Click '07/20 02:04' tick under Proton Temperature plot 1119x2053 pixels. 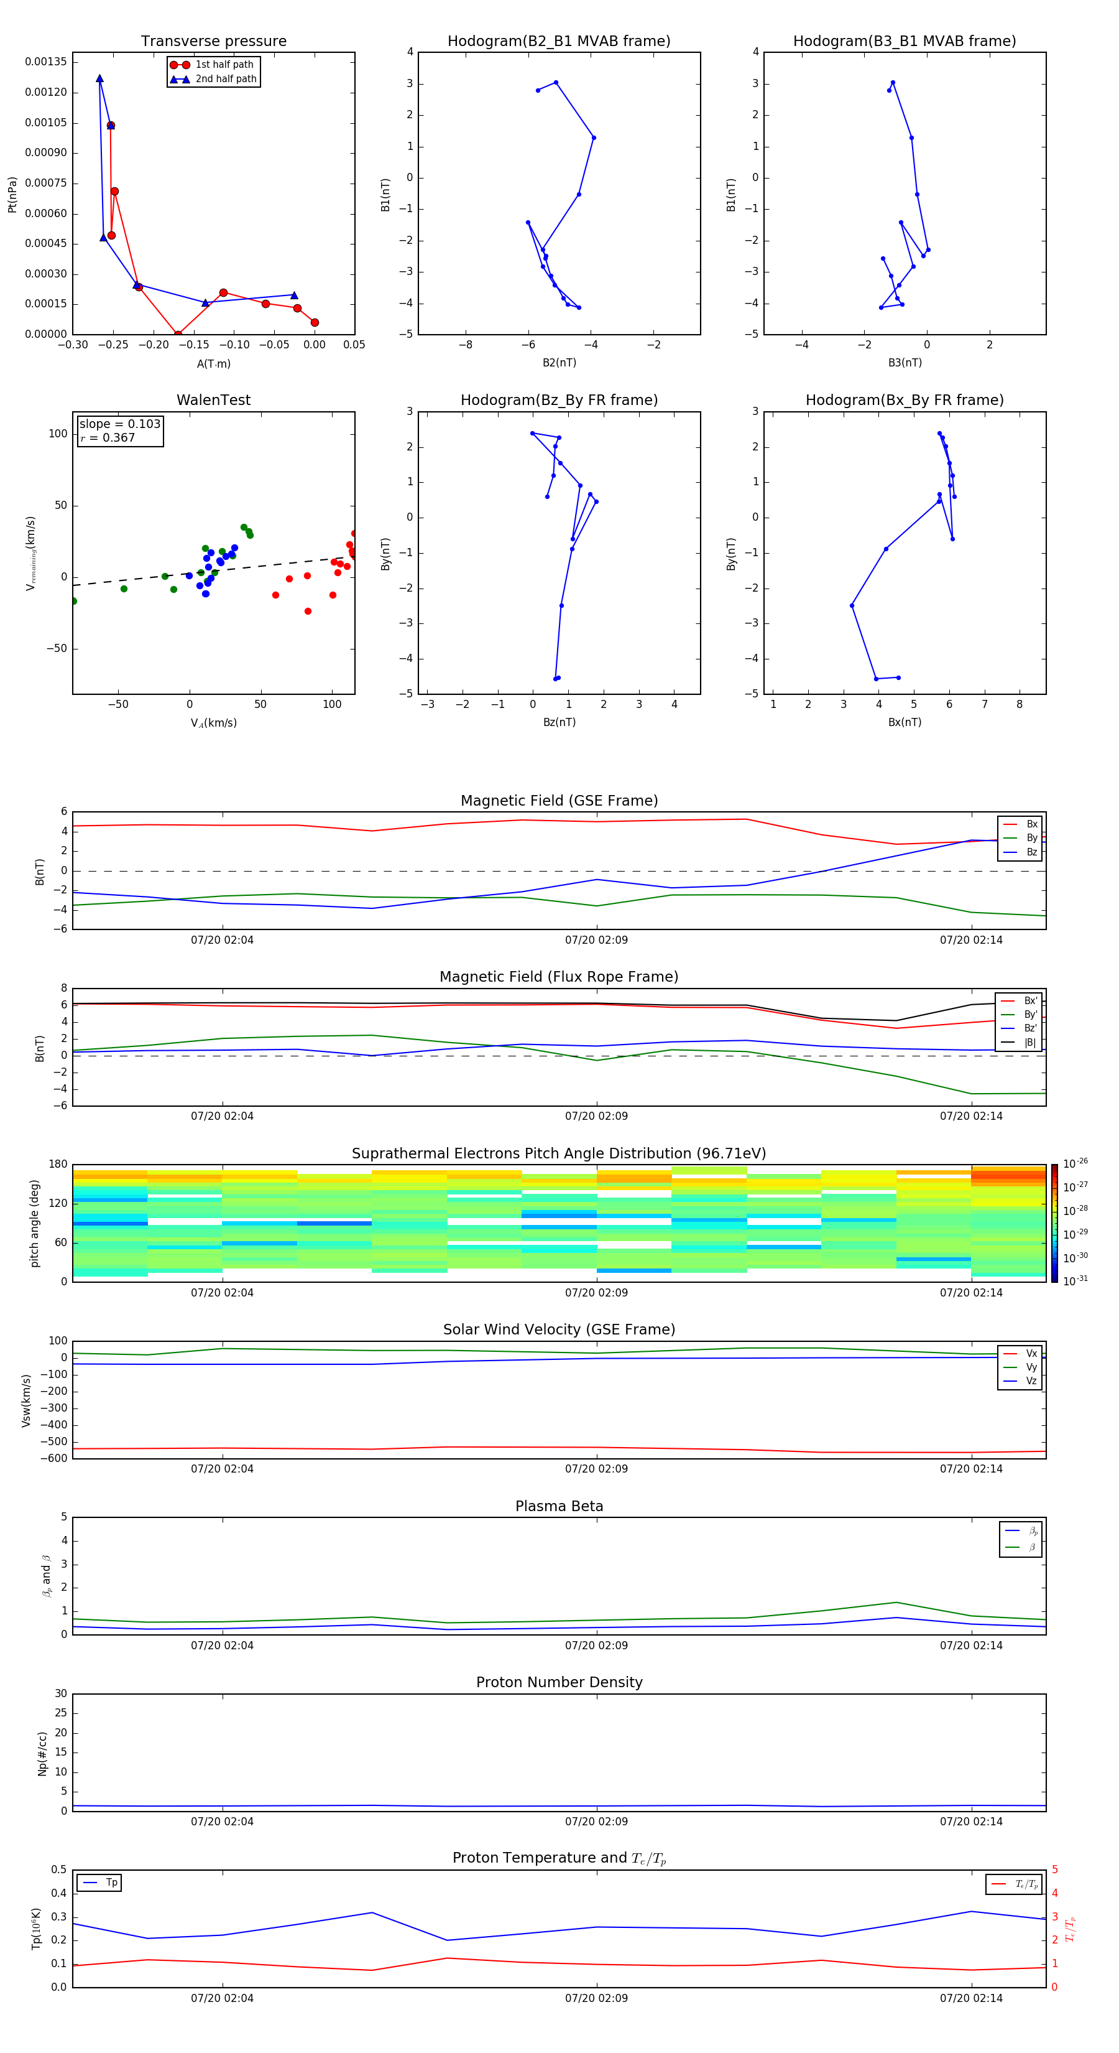[x=222, y=1998]
